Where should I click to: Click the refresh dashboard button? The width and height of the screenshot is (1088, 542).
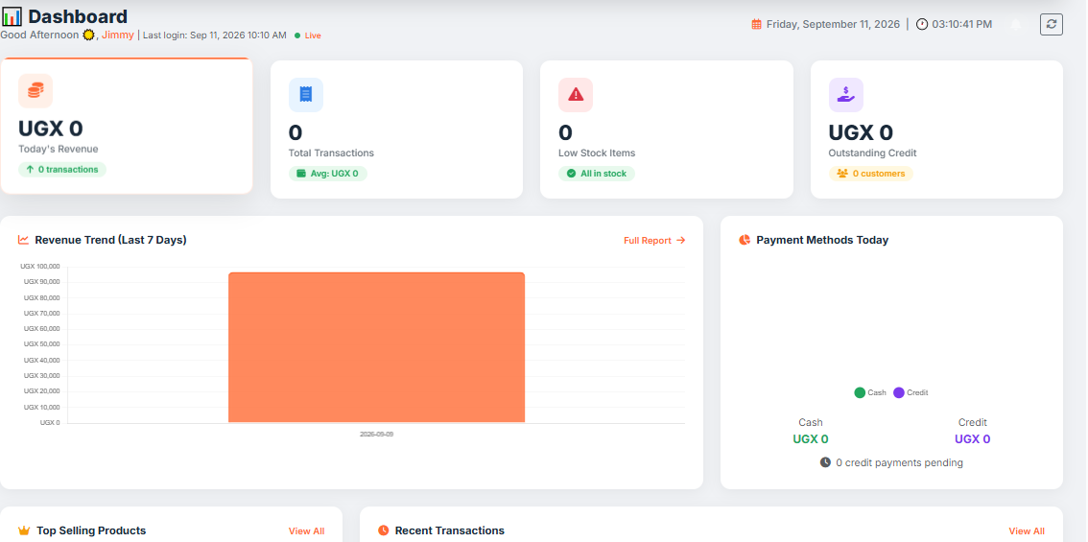[x=1052, y=24]
